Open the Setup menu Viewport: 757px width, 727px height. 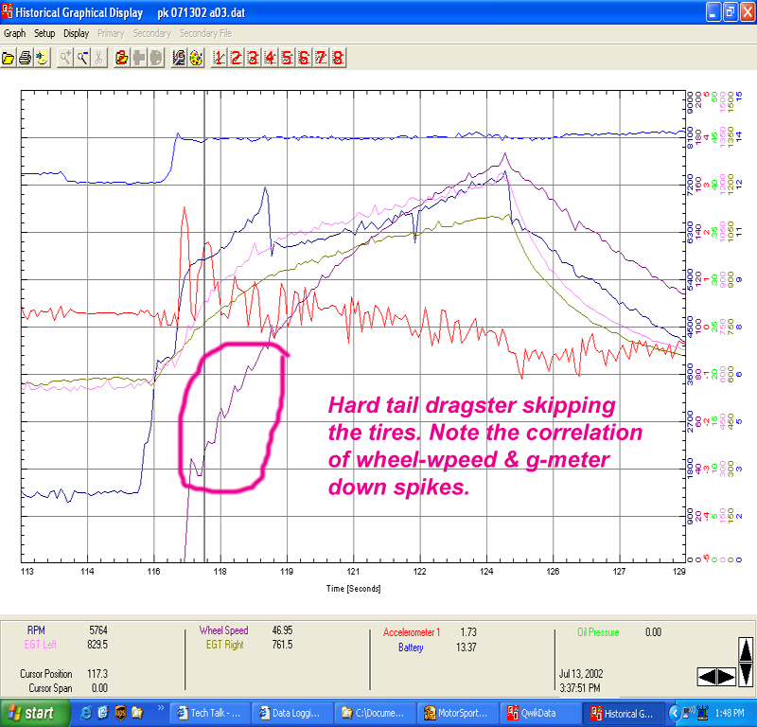click(44, 33)
